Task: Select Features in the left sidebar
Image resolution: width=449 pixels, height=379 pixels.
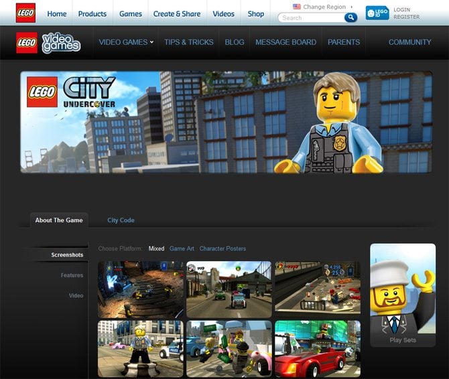Action: click(x=72, y=275)
